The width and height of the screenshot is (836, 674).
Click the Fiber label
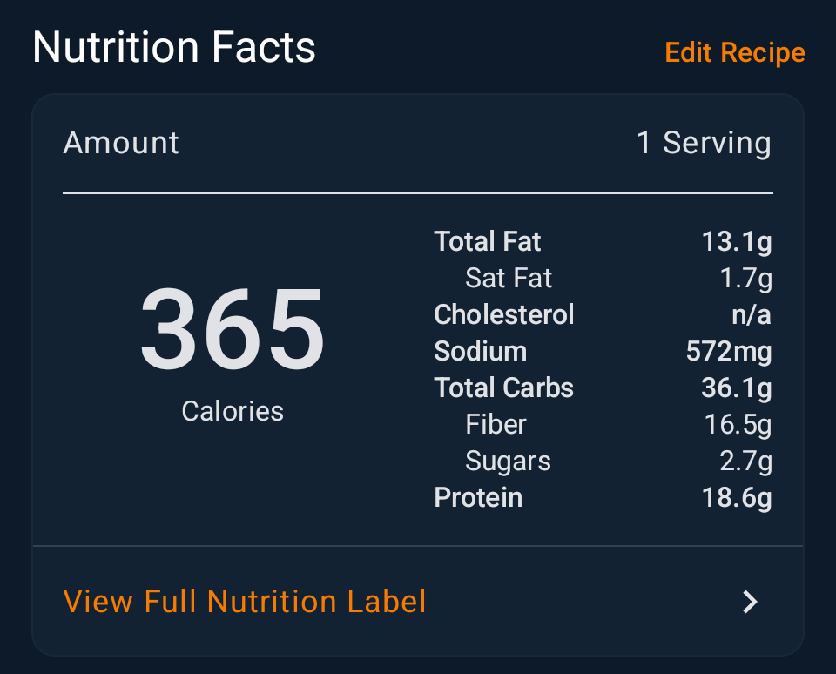tap(496, 425)
